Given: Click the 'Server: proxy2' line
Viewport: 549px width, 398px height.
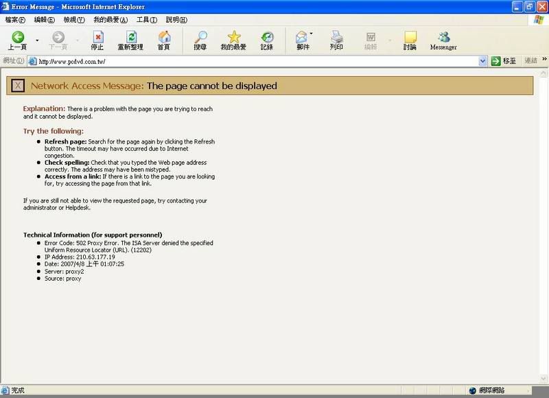Looking at the screenshot, I should 64,272.
